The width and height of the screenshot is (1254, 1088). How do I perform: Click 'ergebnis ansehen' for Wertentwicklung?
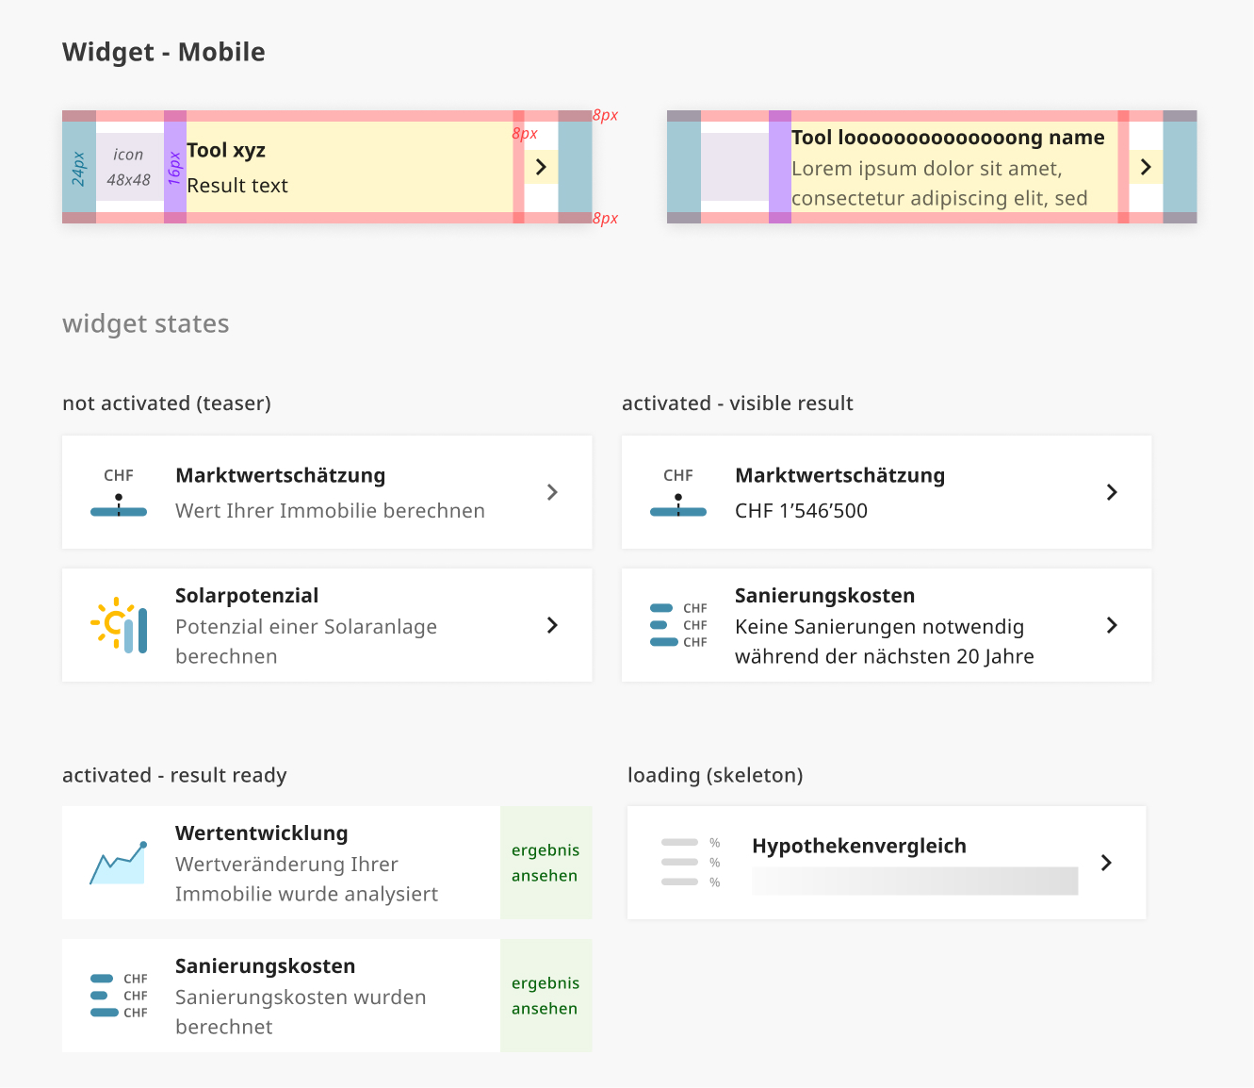click(546, 863)
